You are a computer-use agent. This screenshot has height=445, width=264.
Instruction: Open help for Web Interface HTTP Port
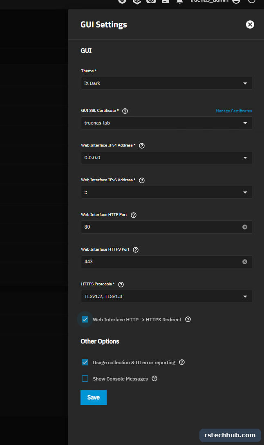(x=134, y=215)
